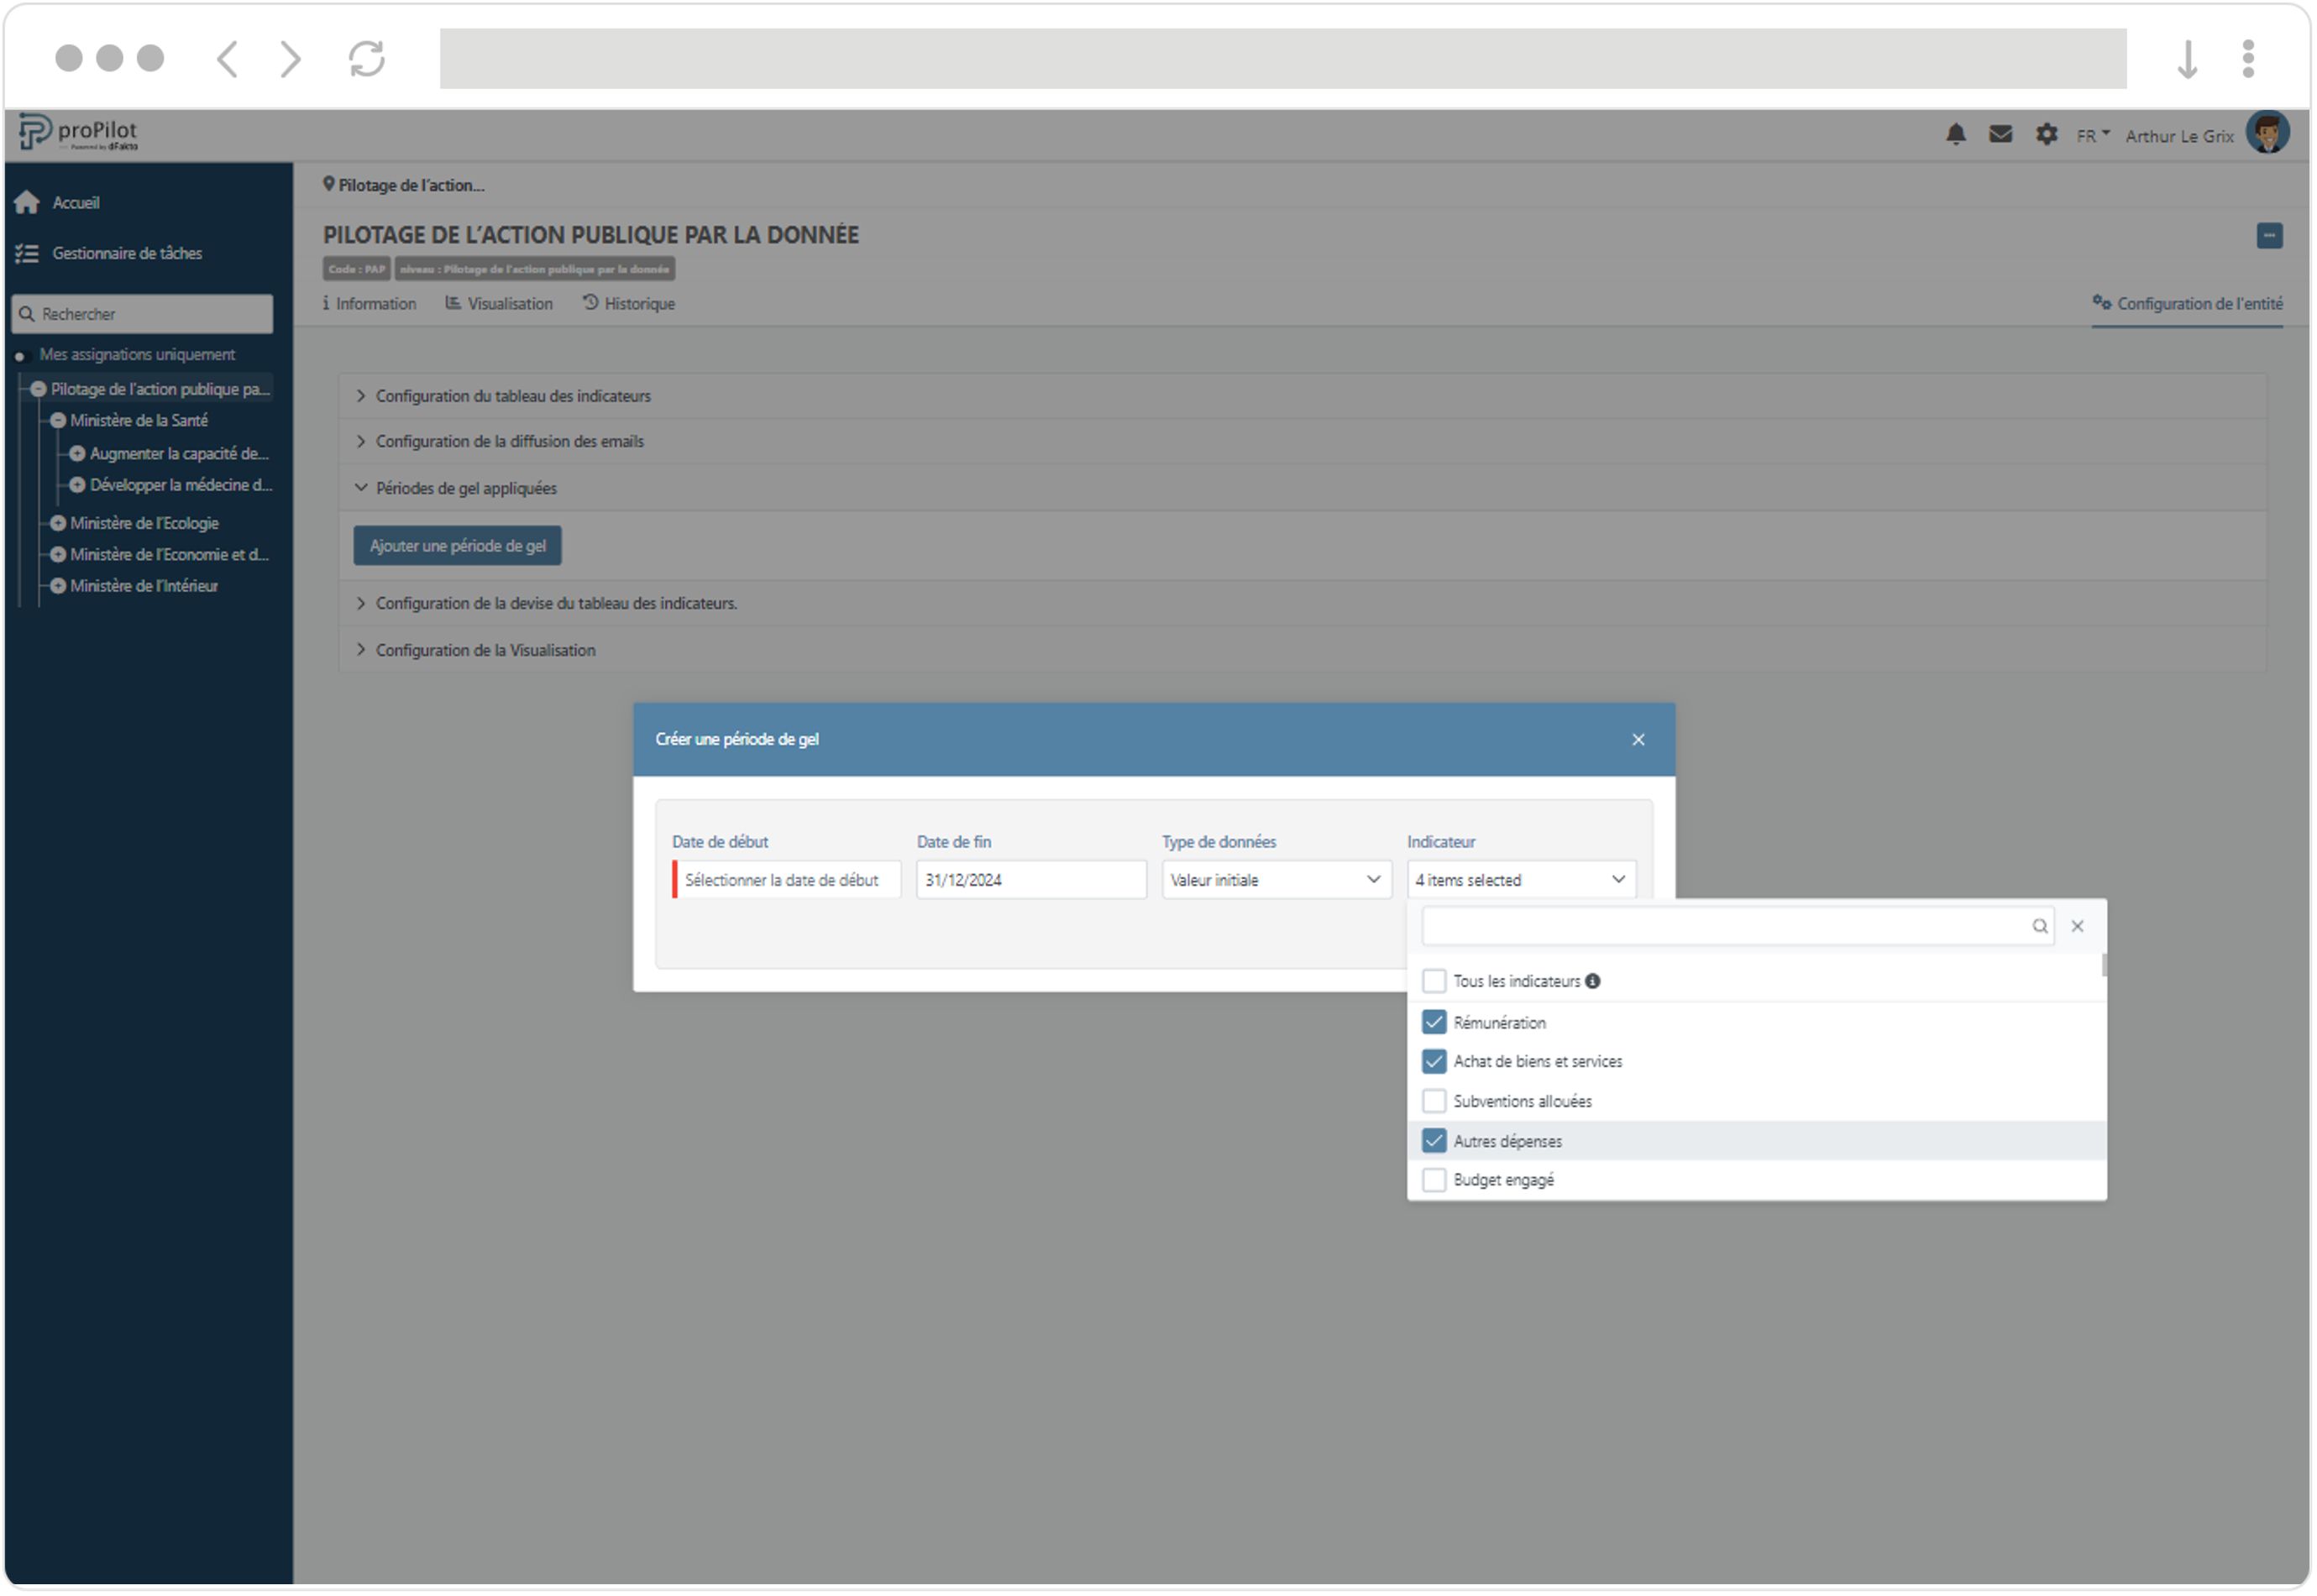
Task: Open the FR language selector
Action: [x=2092, y=136]
